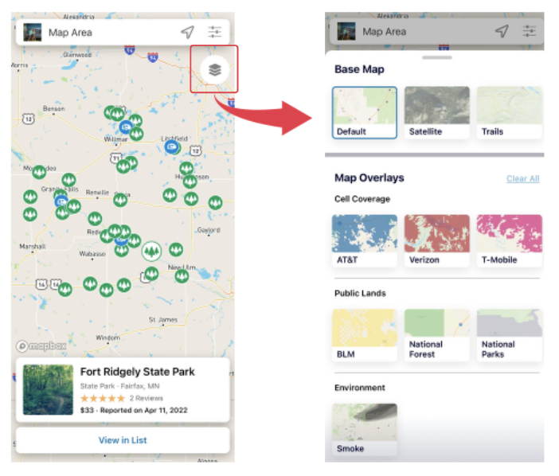The width and height of the screenshot is (559, 476).
Task: Open filters sliders icon in left map search bar
Action: [x=215, y=32]
